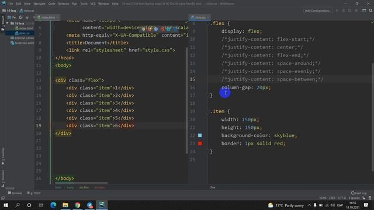Open the VCS menu

tap(93, 3)
